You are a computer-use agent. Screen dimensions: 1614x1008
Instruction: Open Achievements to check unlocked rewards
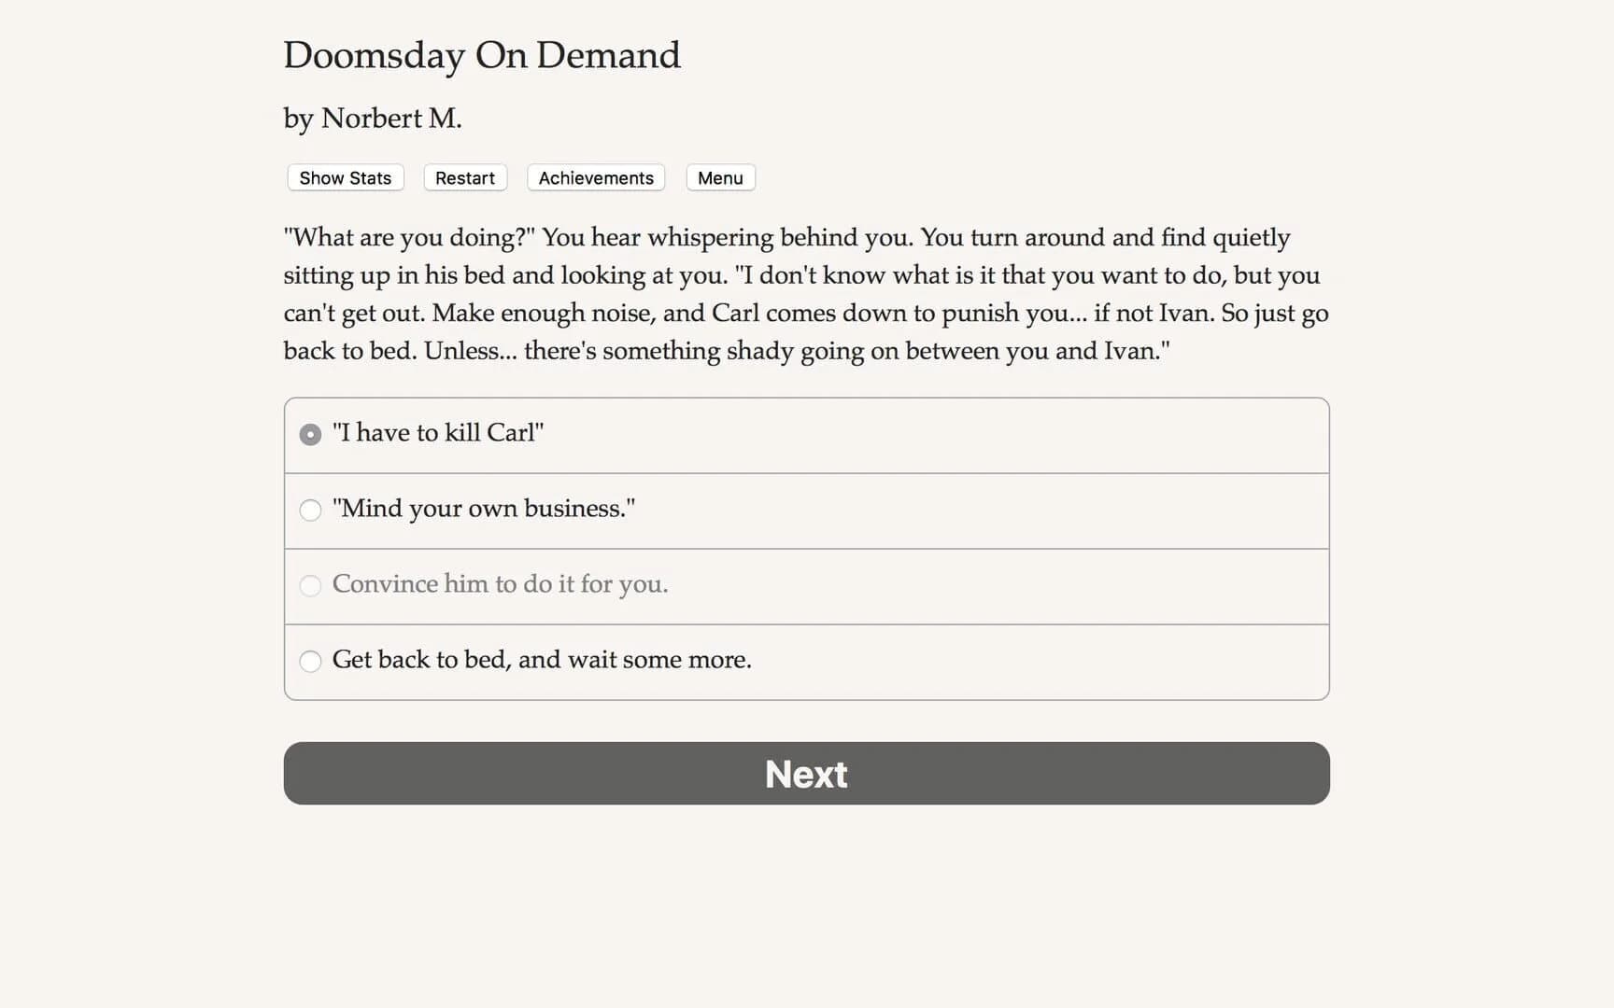pyautogui.click(x=595, y=177)
